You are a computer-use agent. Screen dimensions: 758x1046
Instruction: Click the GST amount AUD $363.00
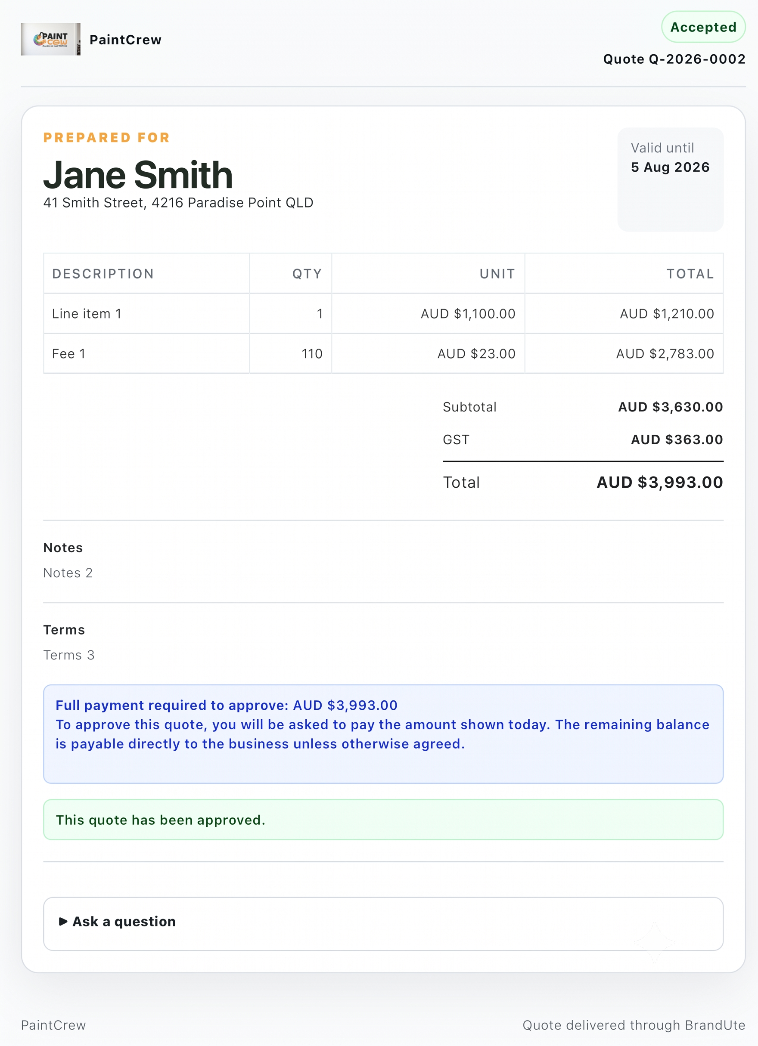pyautogui.click(x=677, y=439)
